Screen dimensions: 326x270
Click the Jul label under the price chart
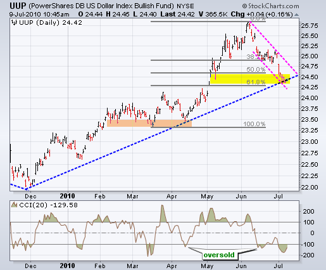click(279, 196)
